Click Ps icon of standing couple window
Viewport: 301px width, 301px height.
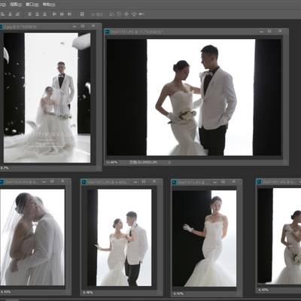[x=84, y=182]
